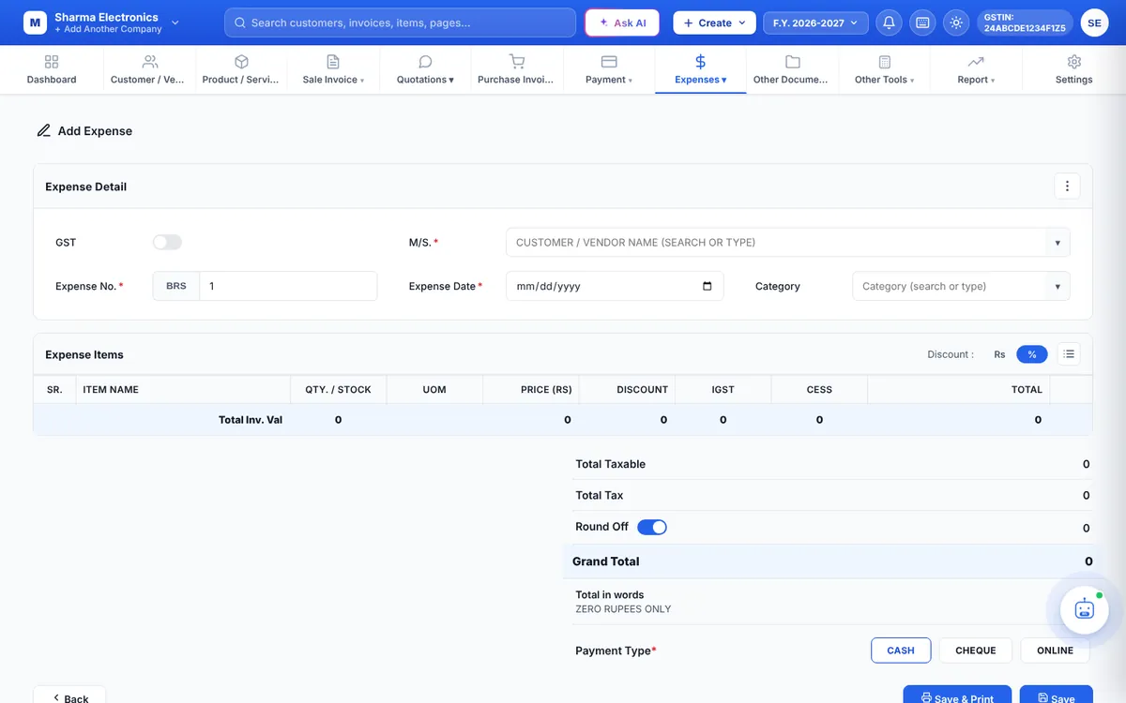
Task: Choose CASH payment type
Action: [901, 651]
